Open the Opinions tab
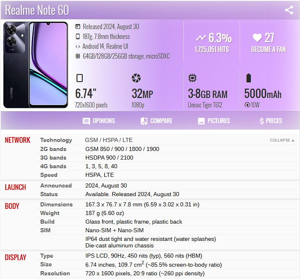This screenshot has width=300, height=279. [x=99, y=121]
